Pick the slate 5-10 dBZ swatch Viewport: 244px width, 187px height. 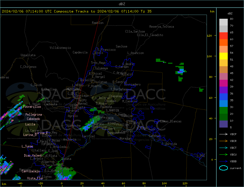[223, 124]
